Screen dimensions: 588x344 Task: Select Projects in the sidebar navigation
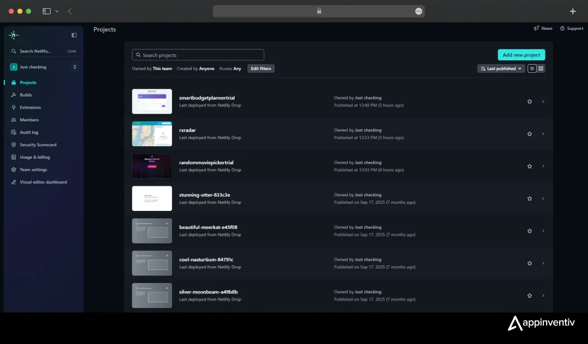pyautogui.click(x=29, y=82)
